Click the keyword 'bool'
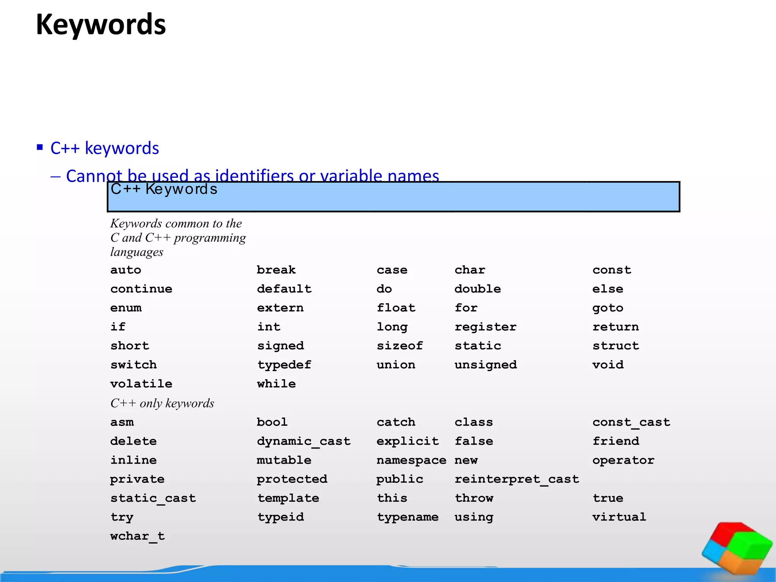 pos(272,422)
